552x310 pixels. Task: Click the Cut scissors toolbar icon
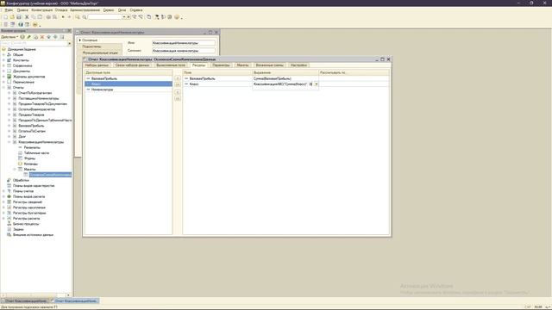(x=27, y=17)
